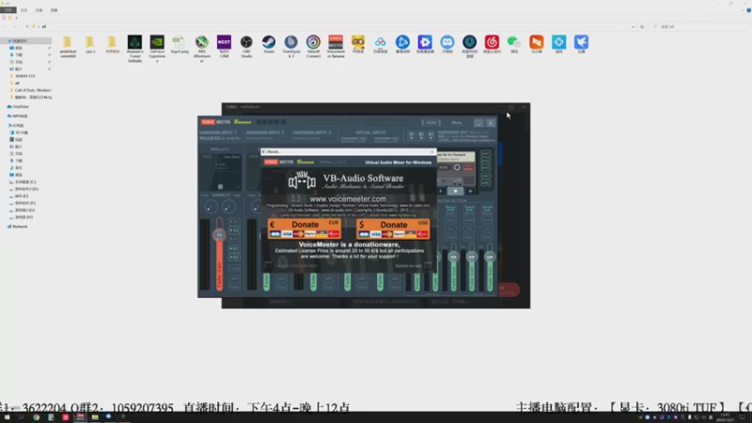Screen dimensions: 752x423
Task: Launch the GeForce Experience shortcut
Action: click(x=157, y=49)
